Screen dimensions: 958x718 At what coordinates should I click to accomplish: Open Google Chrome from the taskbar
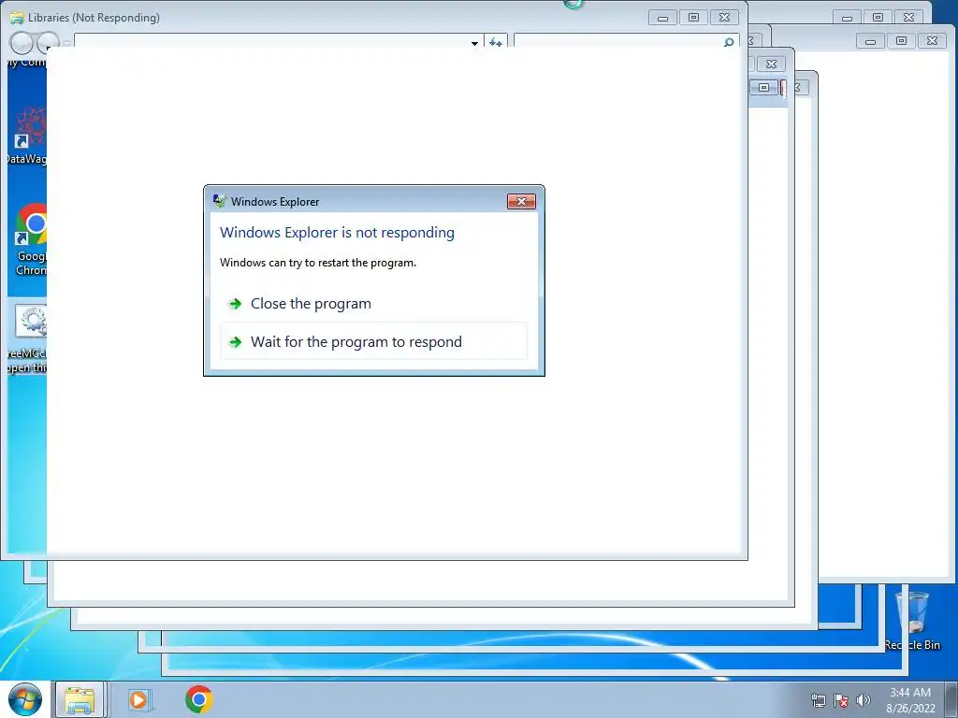[198, 699]
